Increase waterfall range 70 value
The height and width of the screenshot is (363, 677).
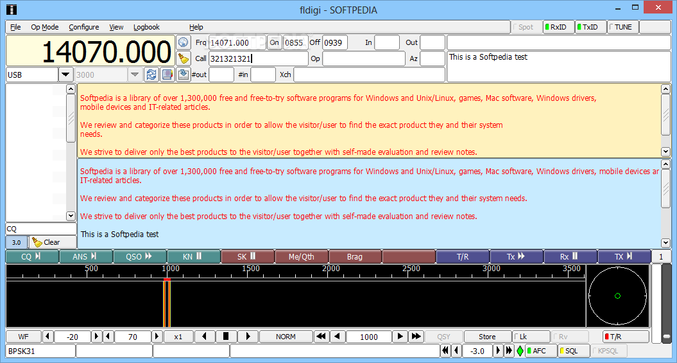tap(157, 337)
